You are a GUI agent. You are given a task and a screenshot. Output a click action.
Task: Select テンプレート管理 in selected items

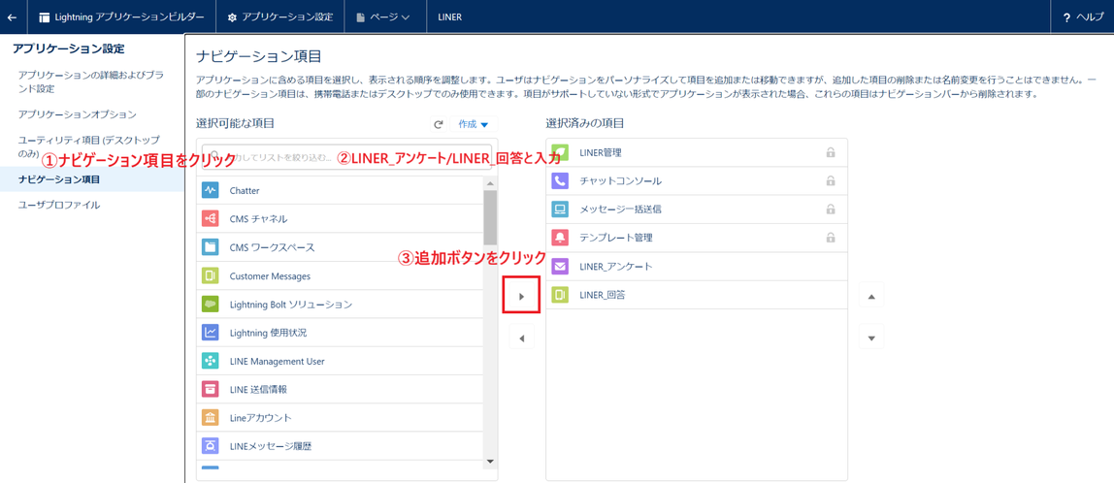point(616,238)
